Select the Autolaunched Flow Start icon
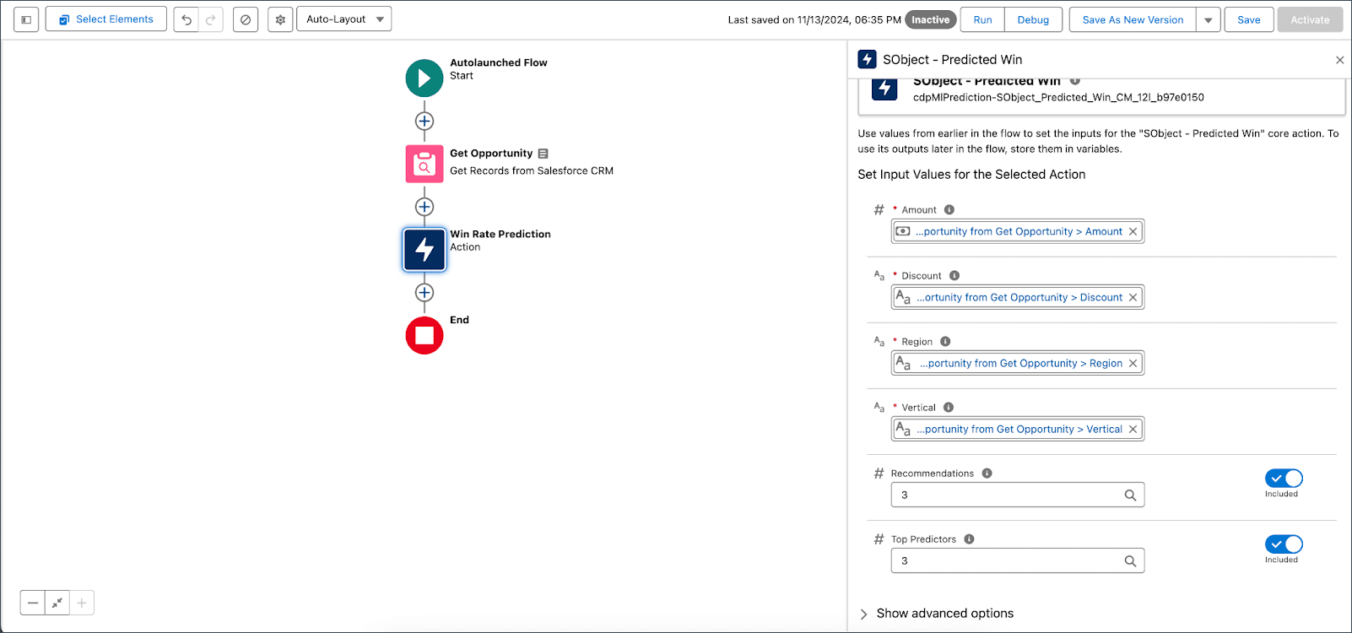This screenshot has height=633, width=1352. [425, 78]
